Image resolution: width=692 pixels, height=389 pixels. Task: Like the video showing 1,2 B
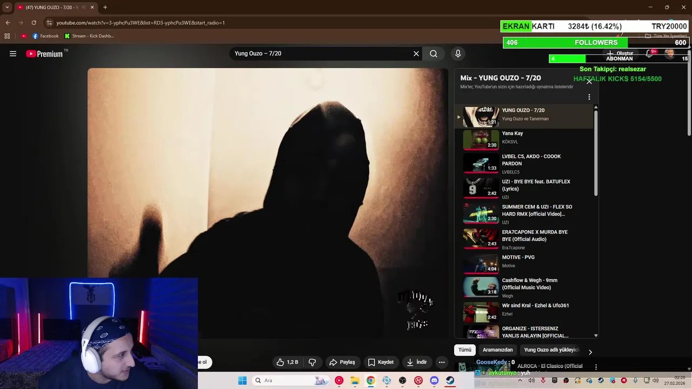287,362
